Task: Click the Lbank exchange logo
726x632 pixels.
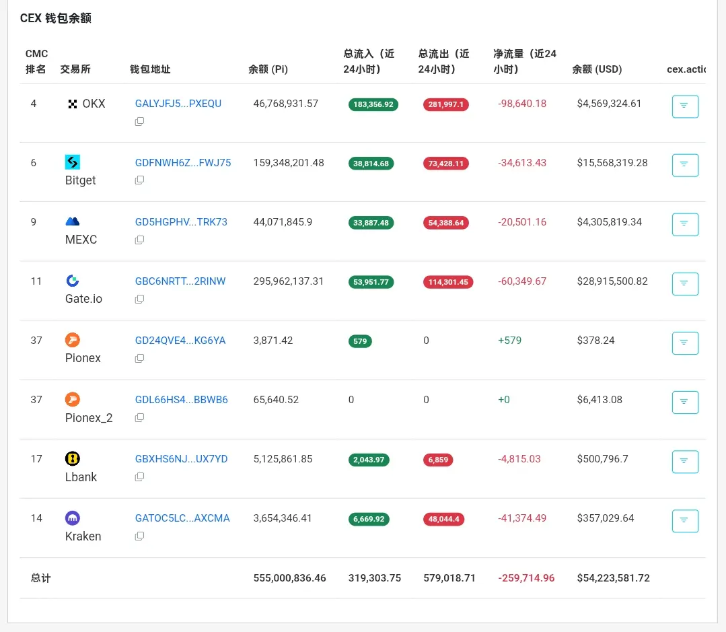Action: click(73, 458)
